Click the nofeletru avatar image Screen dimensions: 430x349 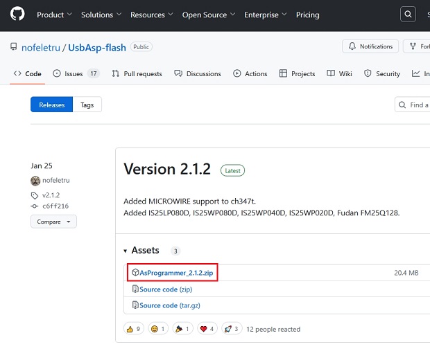coord(35,181)
